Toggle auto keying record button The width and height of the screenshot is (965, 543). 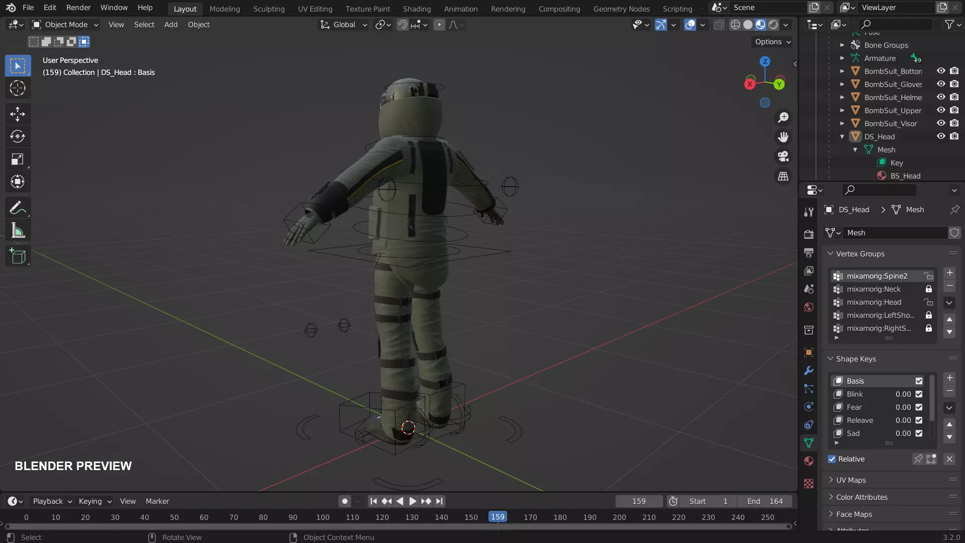[x=344, y=501]
